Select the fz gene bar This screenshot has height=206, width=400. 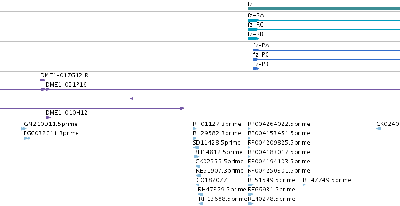point(324,9)
